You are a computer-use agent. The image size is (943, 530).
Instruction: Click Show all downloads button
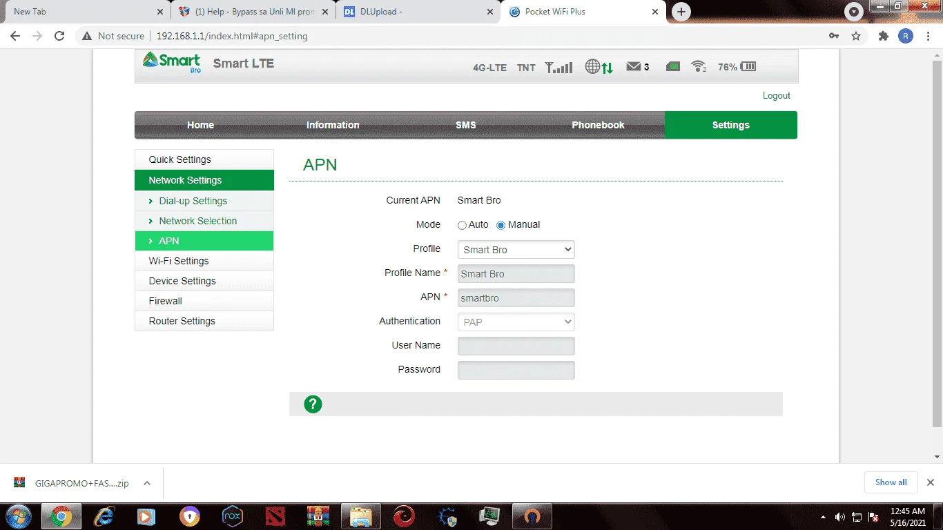click(891, 482)
